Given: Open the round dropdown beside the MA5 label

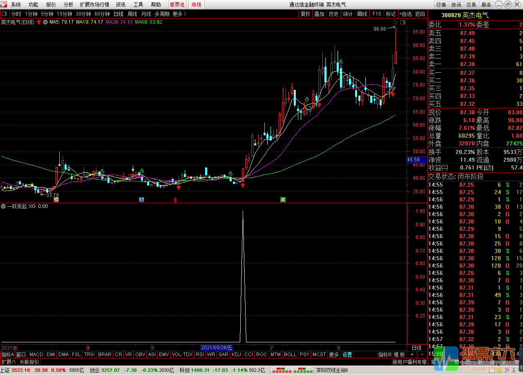Looking at the screenshot, I should tap(45, 22).
